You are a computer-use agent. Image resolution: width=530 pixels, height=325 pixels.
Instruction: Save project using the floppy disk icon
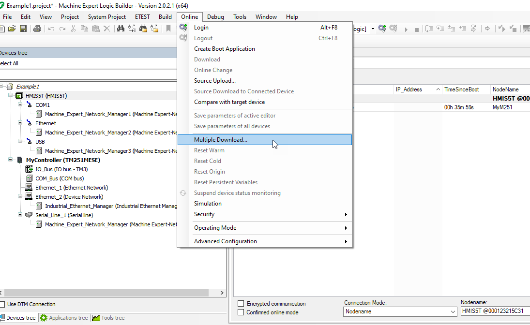click(23, 29)
